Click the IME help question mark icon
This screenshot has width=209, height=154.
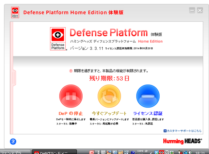coord(133,152)
